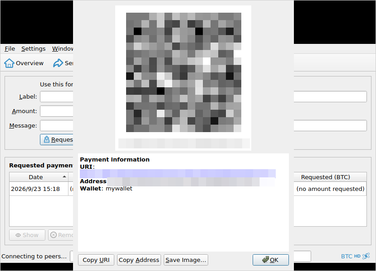The height and width of the screenshot is (271, 376).
Task: Click the BTC unit selector in the status bar
Action: click(347, 257)
